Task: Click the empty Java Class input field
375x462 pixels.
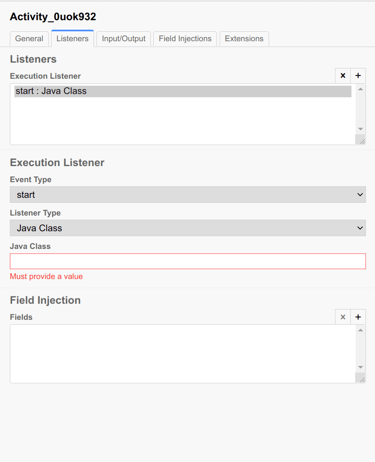Action: (187, 261)
